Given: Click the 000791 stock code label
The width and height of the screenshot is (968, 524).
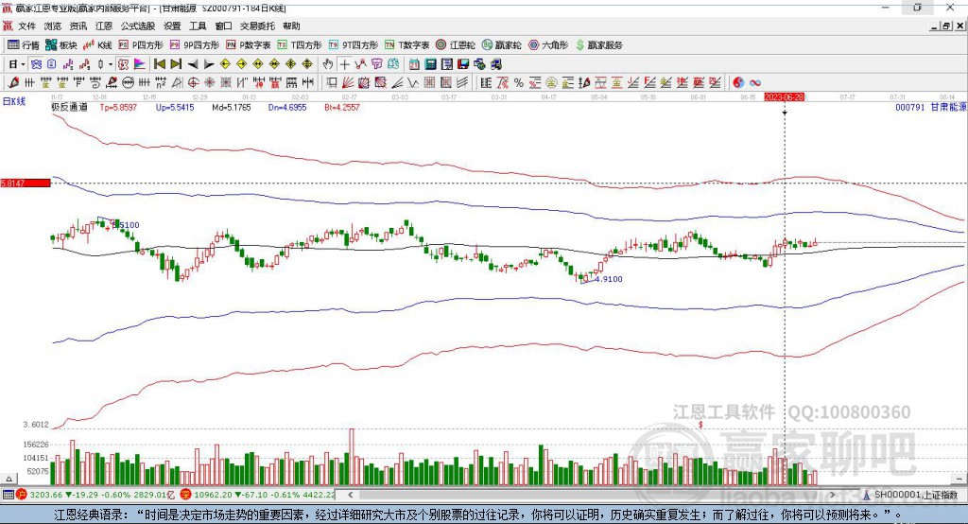Looking at the screenshot, I should pos(910,107).
